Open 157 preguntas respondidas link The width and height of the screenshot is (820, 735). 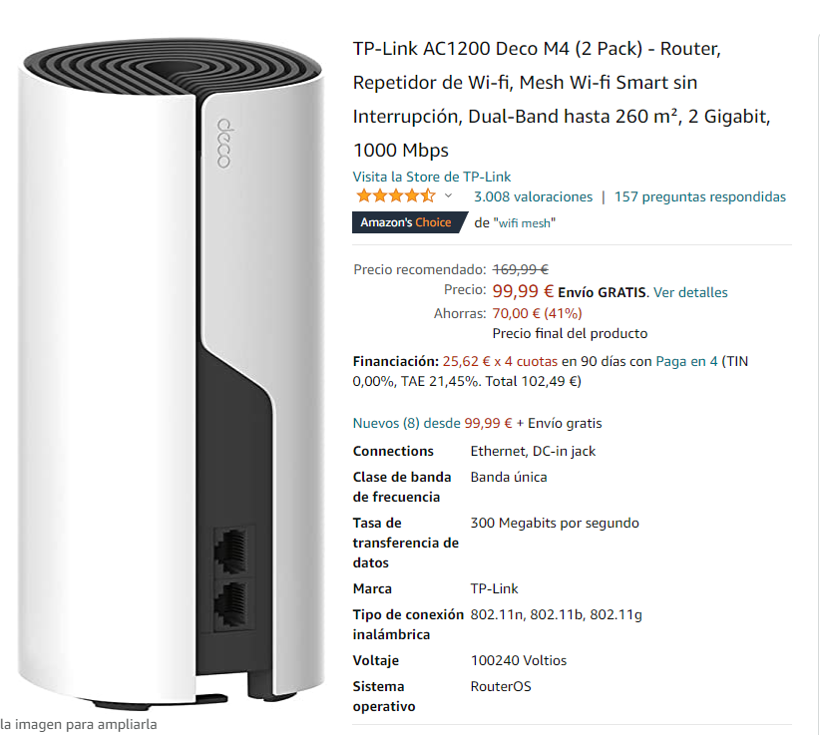pyautogui.click(x=699, y=197)
